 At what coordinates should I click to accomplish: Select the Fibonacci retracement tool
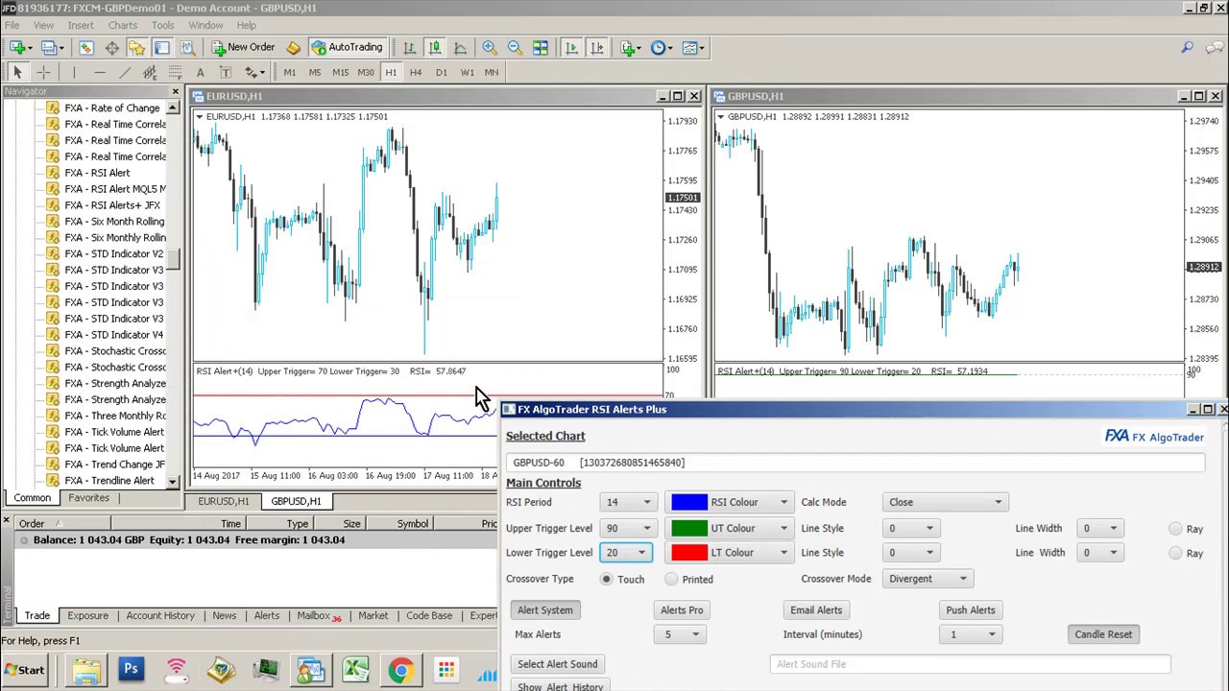coord(175,72)
